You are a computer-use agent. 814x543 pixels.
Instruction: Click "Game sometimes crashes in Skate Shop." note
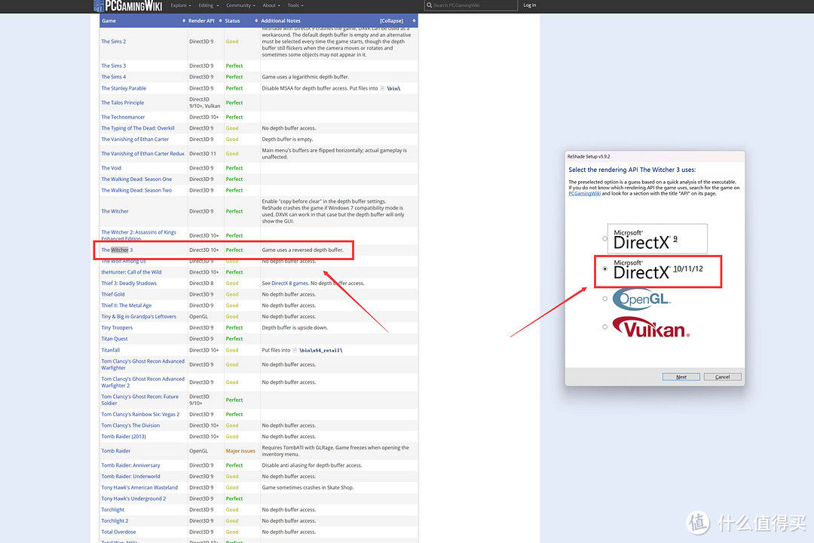tap(308, 488)
